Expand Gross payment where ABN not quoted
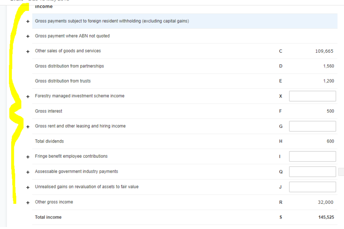The width and height of the screenshot is (344, 229). coord(28,36)
